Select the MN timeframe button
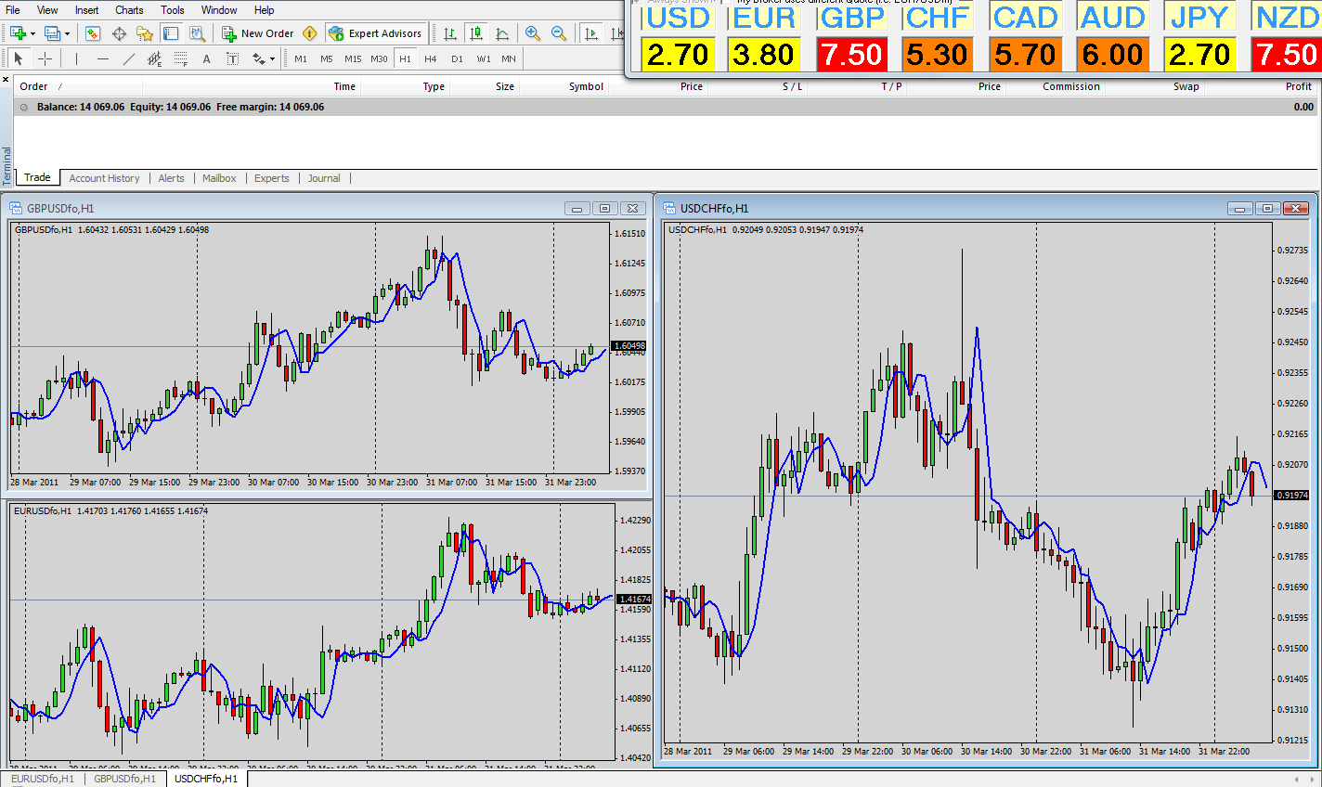Screen dimensions: 1322x787 click(509, 58)
